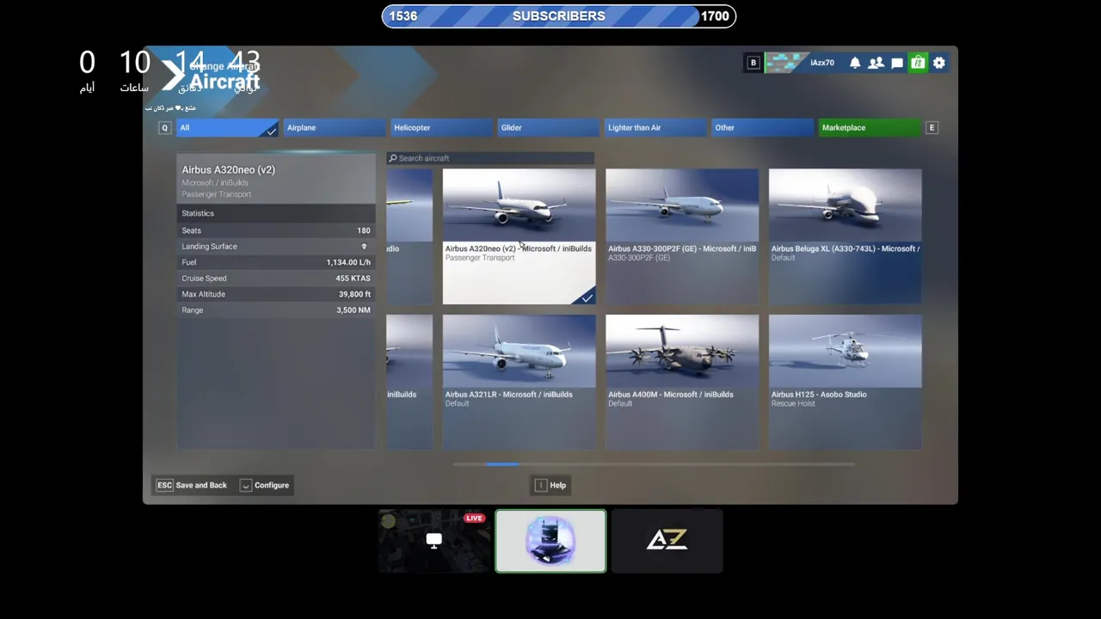Viewport: 1101px width, 619px height.
Task: Click the Landing Surface type icon
Action: click(x=364, y=247)
